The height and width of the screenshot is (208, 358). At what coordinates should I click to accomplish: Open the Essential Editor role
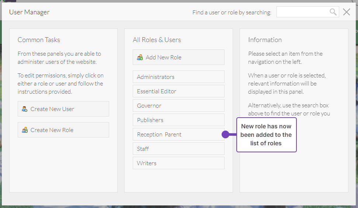tap(178, 91)
